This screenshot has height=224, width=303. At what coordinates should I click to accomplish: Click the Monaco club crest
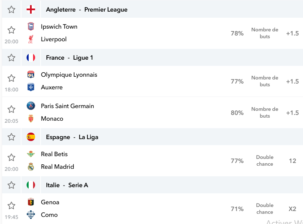tap(31, 118)
